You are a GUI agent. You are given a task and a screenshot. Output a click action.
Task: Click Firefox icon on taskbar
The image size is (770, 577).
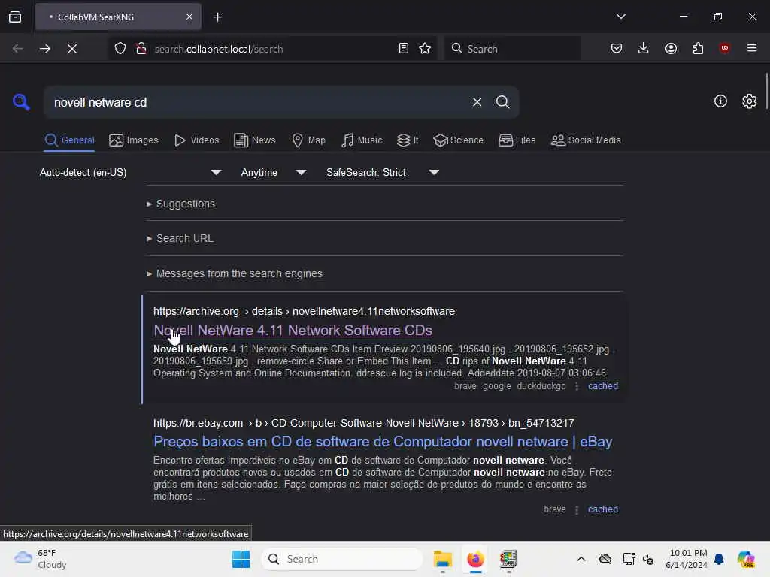point(475,559)
